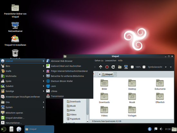
Task: Click the show desktop icon at panel's right end
Action: pos(174,129)
